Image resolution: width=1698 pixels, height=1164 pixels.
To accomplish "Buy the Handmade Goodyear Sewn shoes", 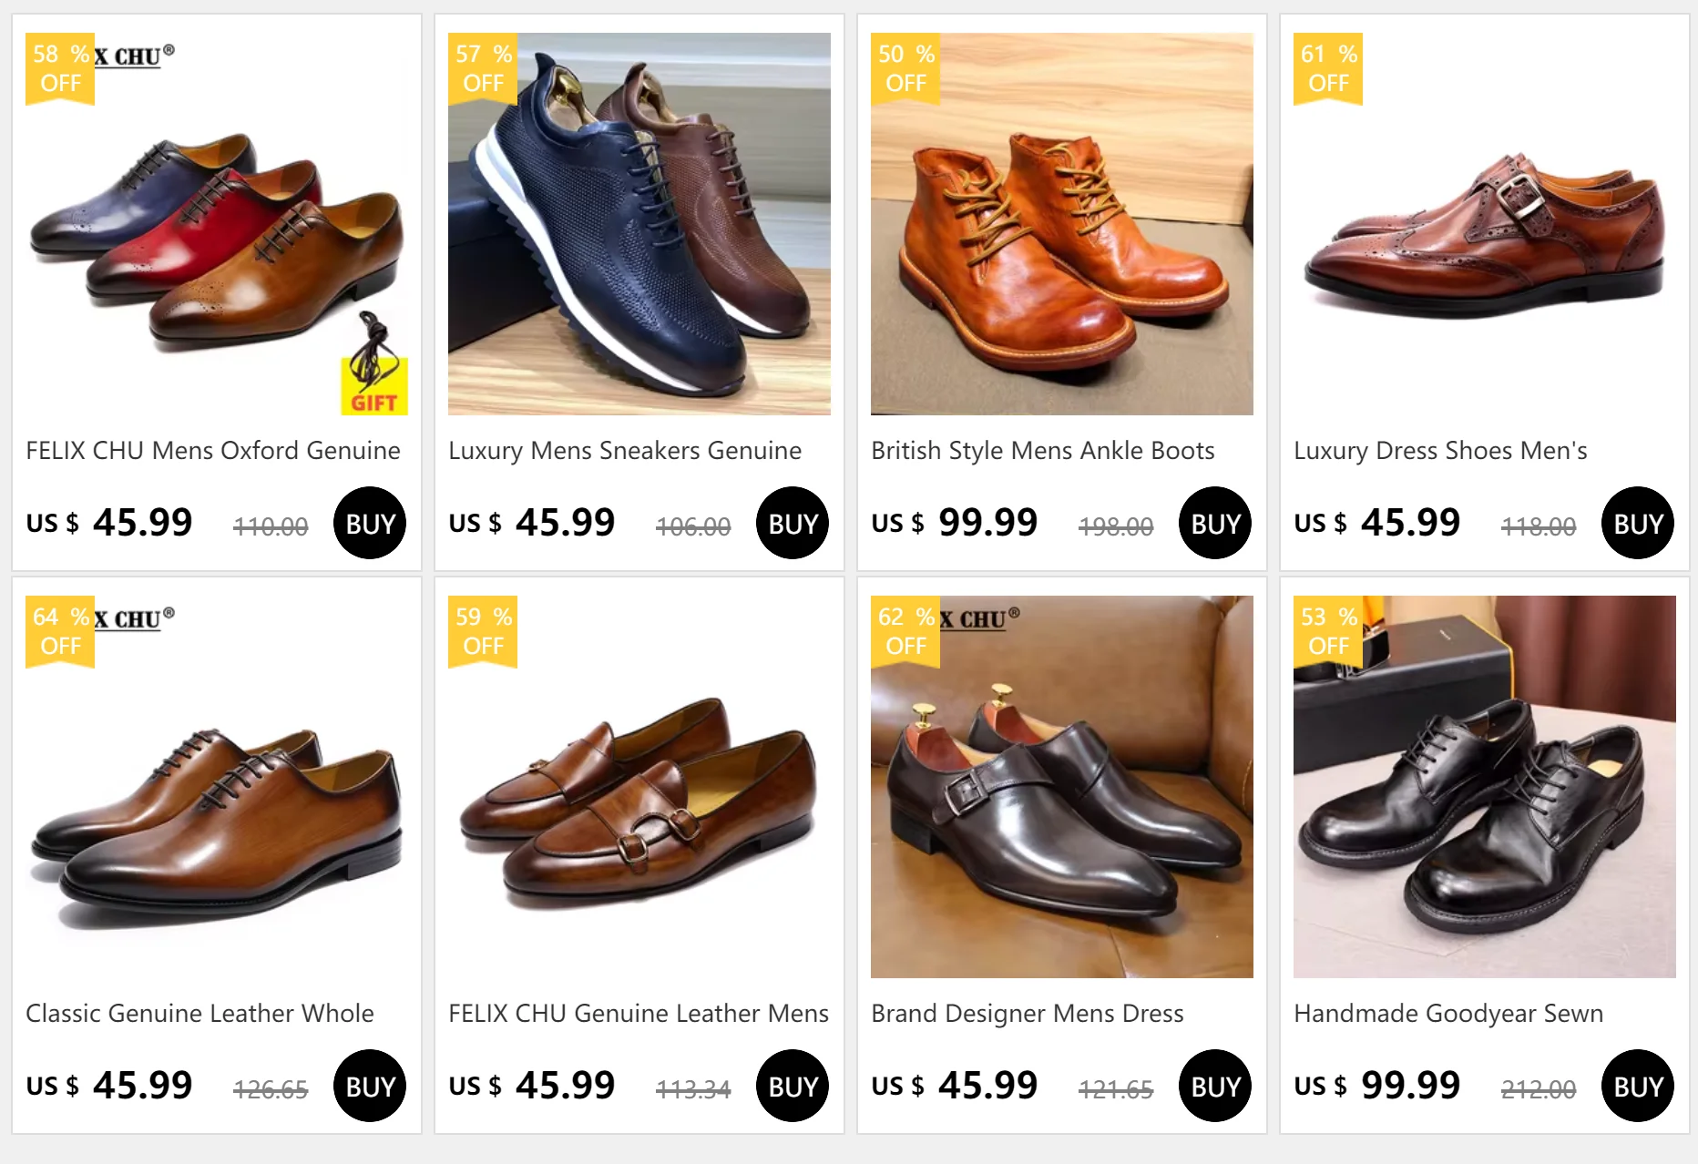I will click(x=1638, y=1087).
